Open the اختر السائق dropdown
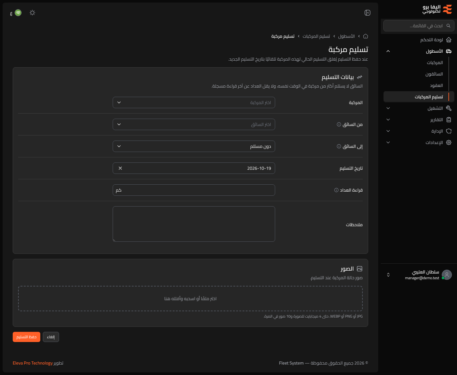The height and width of the screenshot is (375, 457). 194,124
